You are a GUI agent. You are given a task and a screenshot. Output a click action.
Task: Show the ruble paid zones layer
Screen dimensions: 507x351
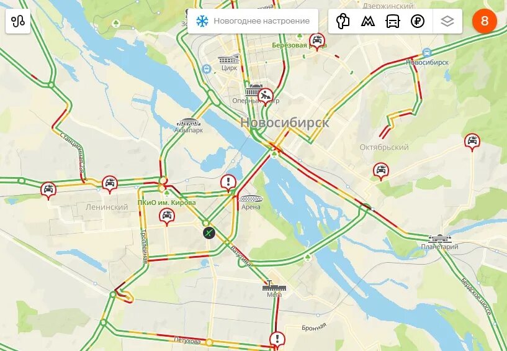418,21
